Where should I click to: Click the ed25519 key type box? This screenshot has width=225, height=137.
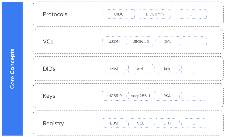[114, 96]
